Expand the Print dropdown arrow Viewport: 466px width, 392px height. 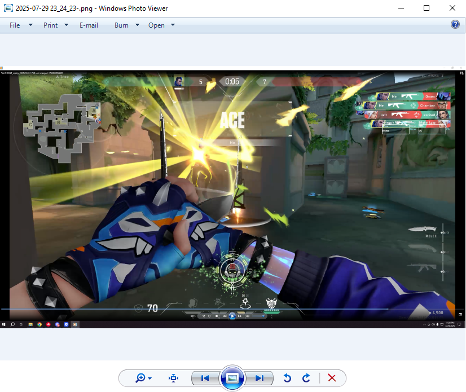[x=66, y=25]
